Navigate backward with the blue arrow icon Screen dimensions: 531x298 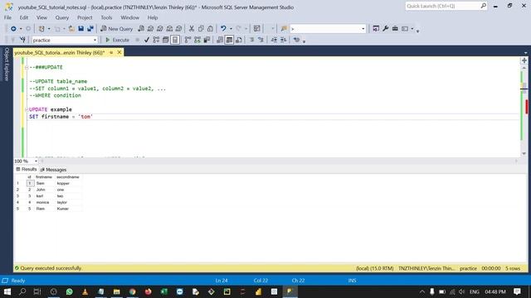tap(13, 29)
